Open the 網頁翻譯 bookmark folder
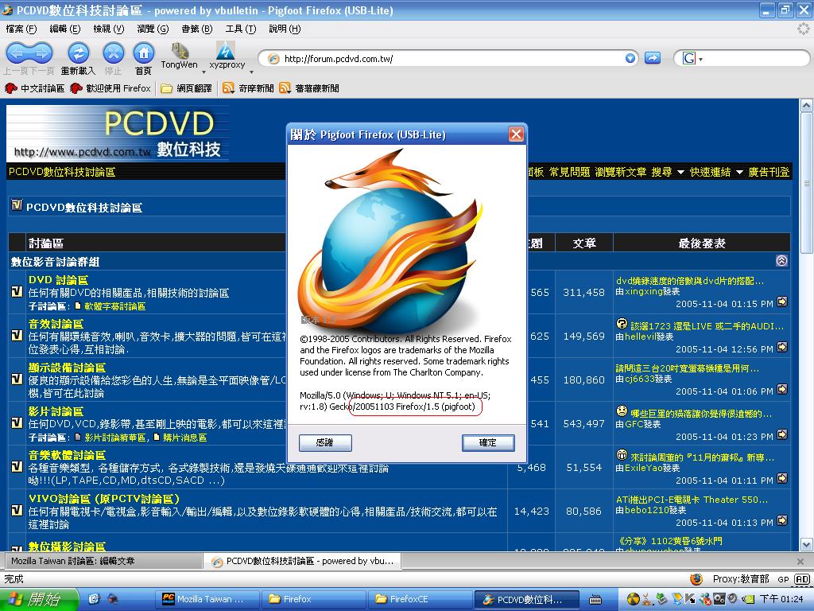The width and height of the screenshot is (814, 611). coord(186,88)
